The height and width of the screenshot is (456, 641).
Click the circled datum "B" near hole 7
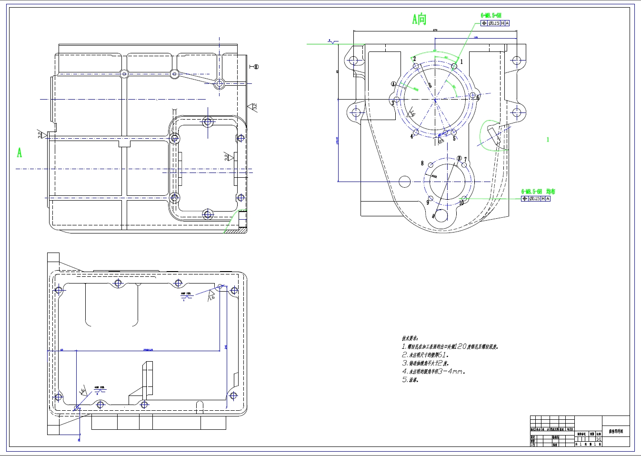pos(459,158)
